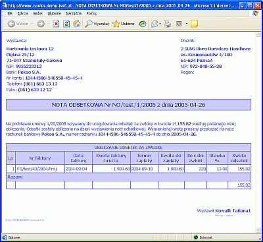Go to the home page icon
The height and width of the screenshot is (242, 263).
pos(76,24)
